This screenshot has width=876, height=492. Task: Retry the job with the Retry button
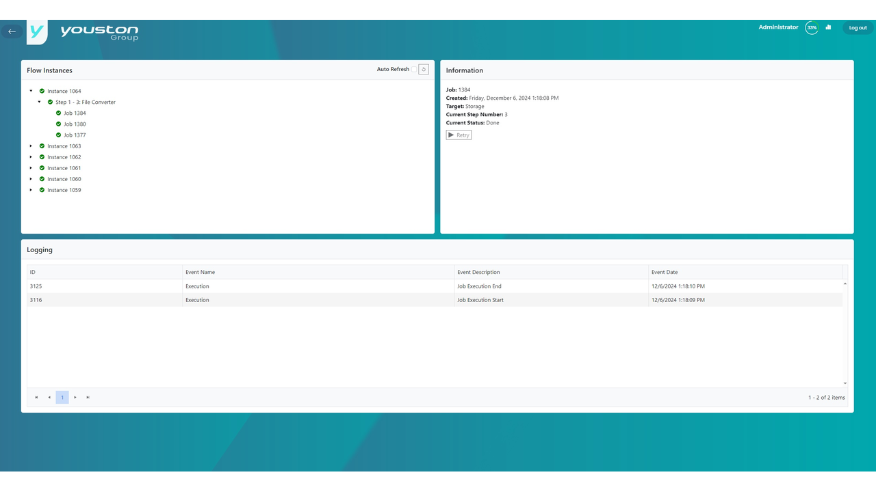pyautogui.click(x=459, y=135)
